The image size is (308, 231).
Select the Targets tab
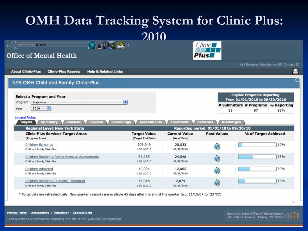click(26, 122)
